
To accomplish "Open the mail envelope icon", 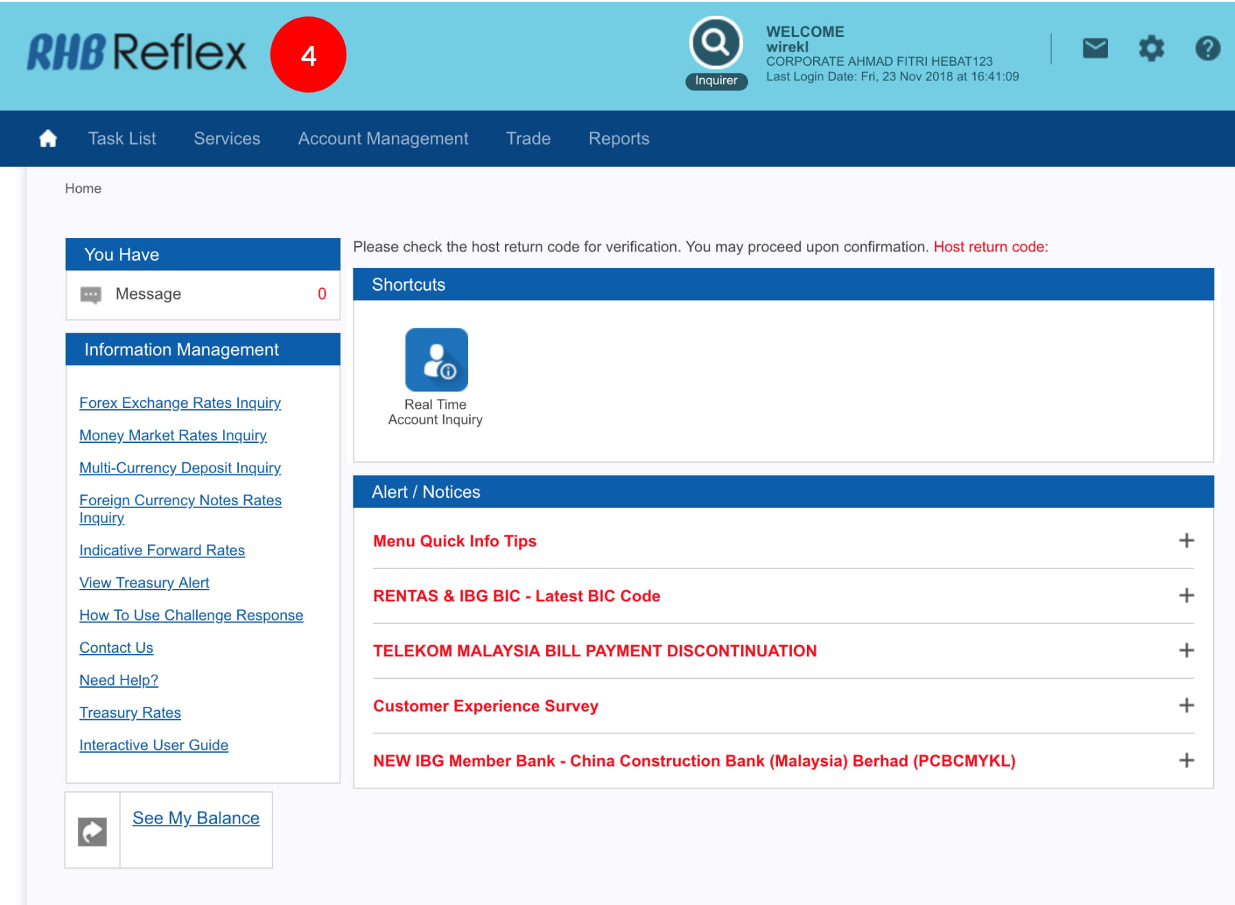I will (1095, 48).
